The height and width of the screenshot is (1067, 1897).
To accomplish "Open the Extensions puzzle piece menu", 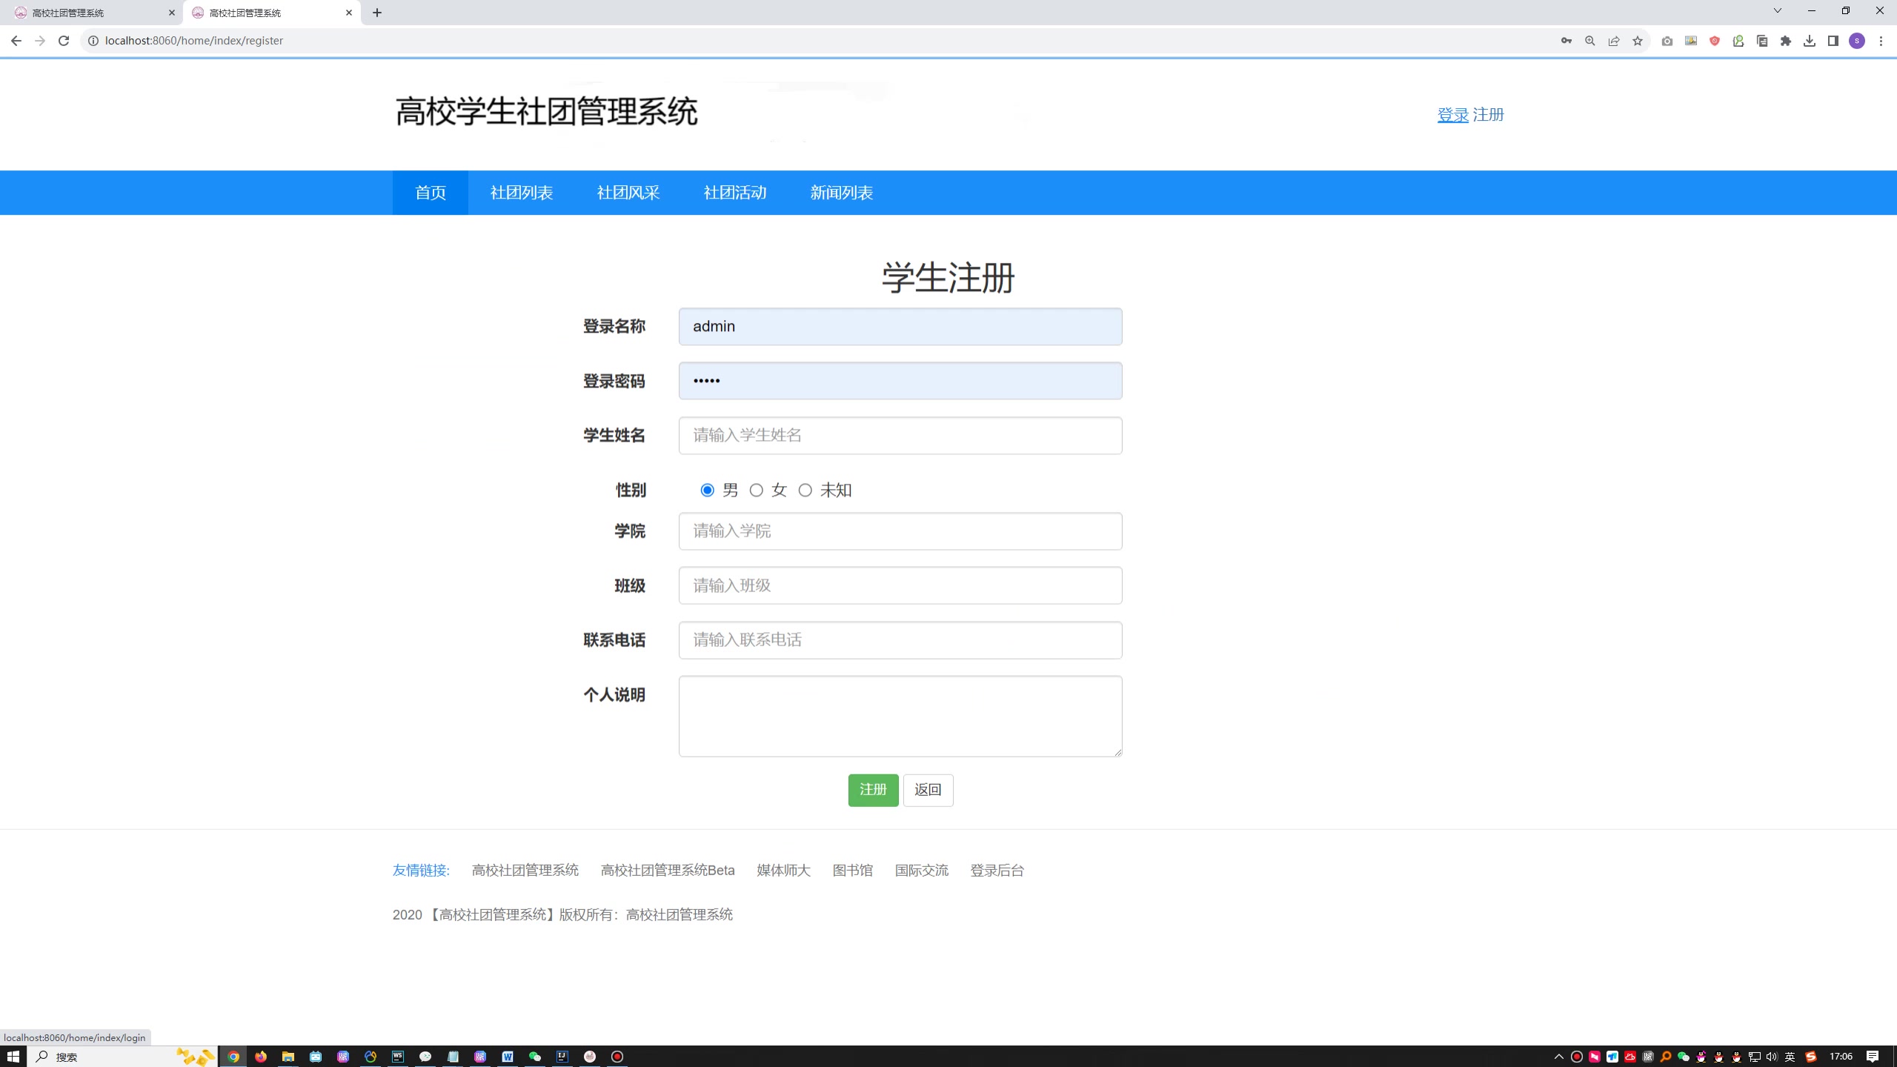I will point(1786,41).
